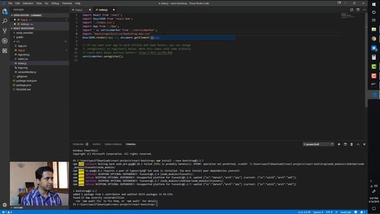This screenshot has width=380, height=214.
Task: Open the Explorer view in activity bar
Action: [5, 11]
